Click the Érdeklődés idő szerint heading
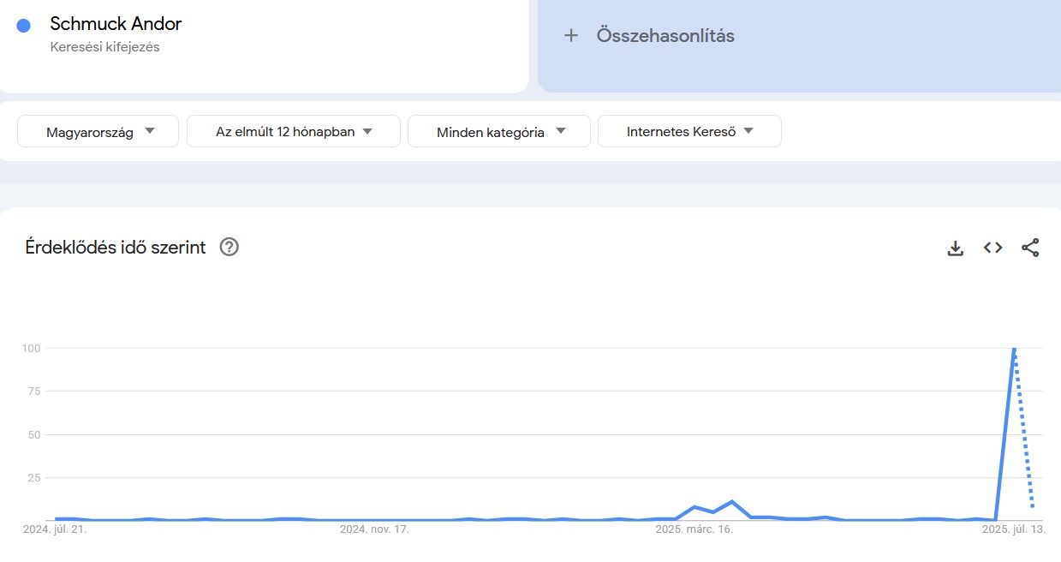 (x=116, y=248)
